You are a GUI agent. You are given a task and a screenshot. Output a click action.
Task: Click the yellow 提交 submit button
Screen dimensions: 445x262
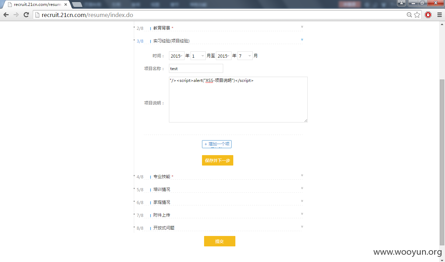tap(220, 241)
